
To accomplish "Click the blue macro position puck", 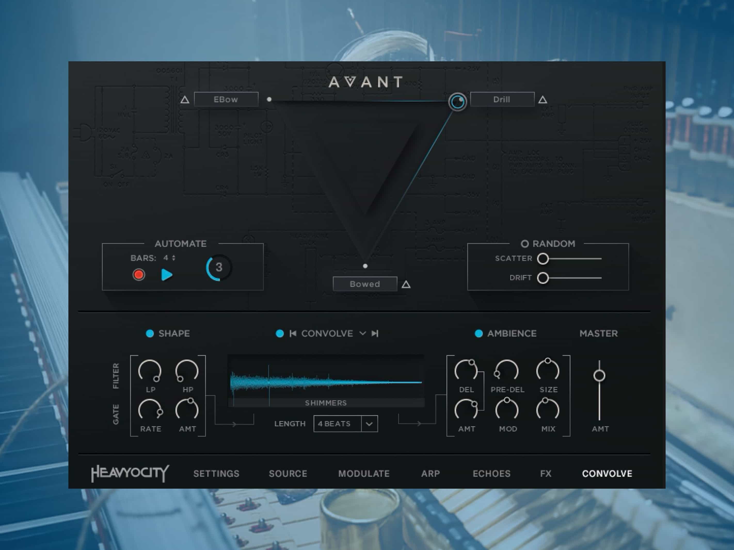I will pyautogui.click(x=458, y=101).
